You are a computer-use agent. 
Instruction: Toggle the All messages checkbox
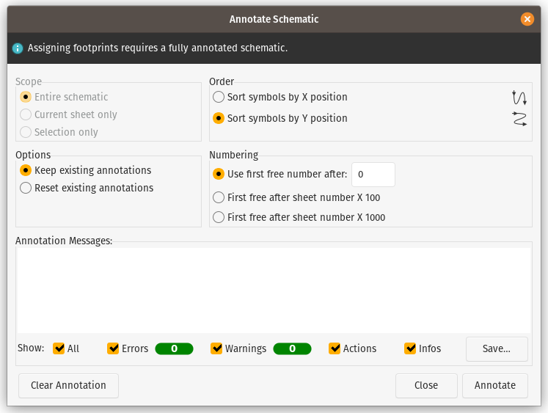pos(59,348)
